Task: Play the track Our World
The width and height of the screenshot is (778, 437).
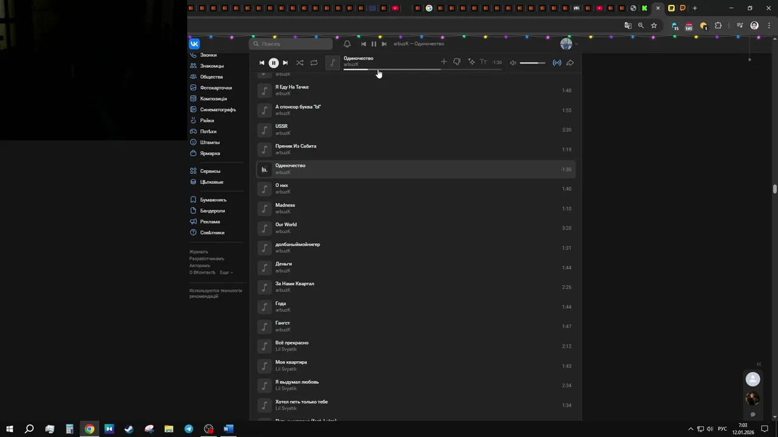Action: [416, 228]
